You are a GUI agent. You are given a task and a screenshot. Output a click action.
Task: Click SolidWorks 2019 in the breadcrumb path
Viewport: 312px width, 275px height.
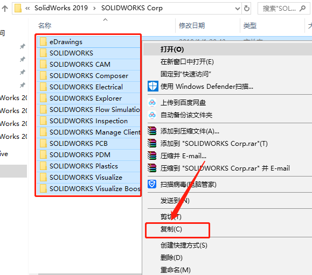(61, 8)
